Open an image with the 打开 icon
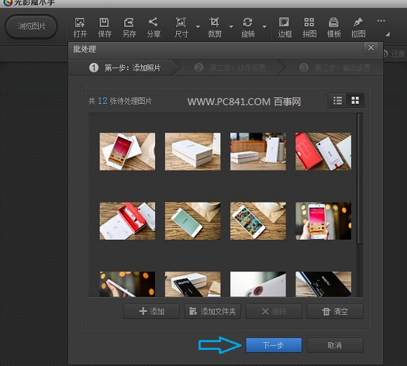The height and width of the screenshot is (366, 407). 80,27
